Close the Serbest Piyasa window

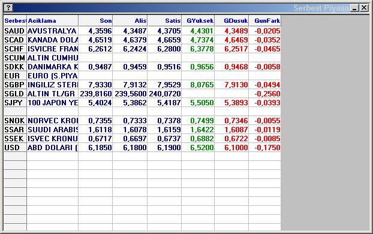(364, 8)
